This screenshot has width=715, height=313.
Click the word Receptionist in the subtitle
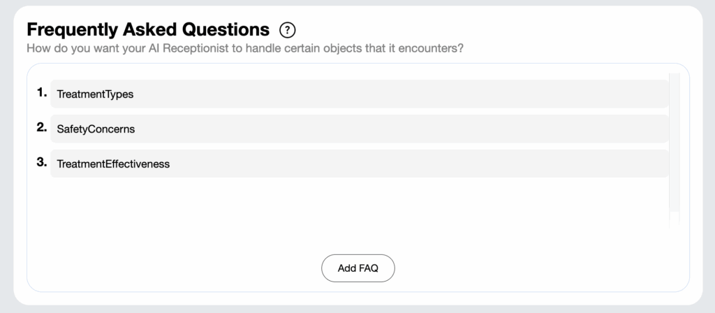[196, 48]
